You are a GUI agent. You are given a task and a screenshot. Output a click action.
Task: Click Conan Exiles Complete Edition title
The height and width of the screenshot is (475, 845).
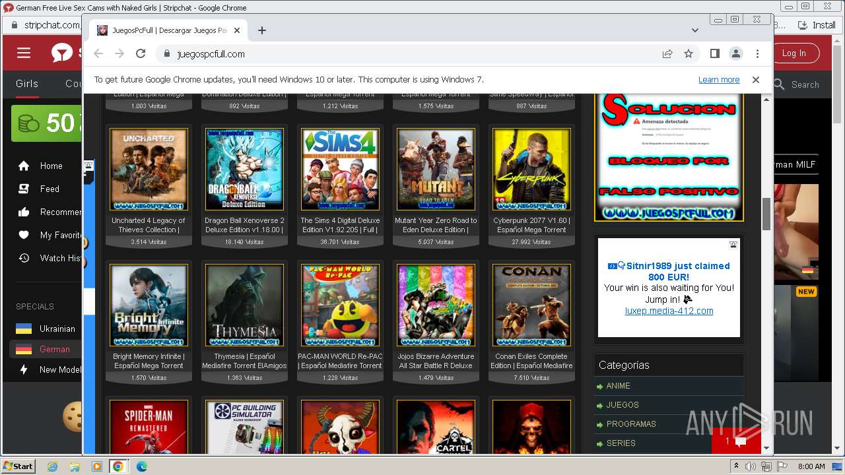tap(531, 361)
